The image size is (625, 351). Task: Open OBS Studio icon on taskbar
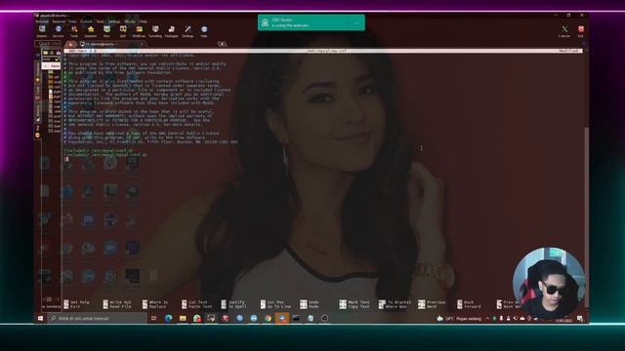(324, 319)
